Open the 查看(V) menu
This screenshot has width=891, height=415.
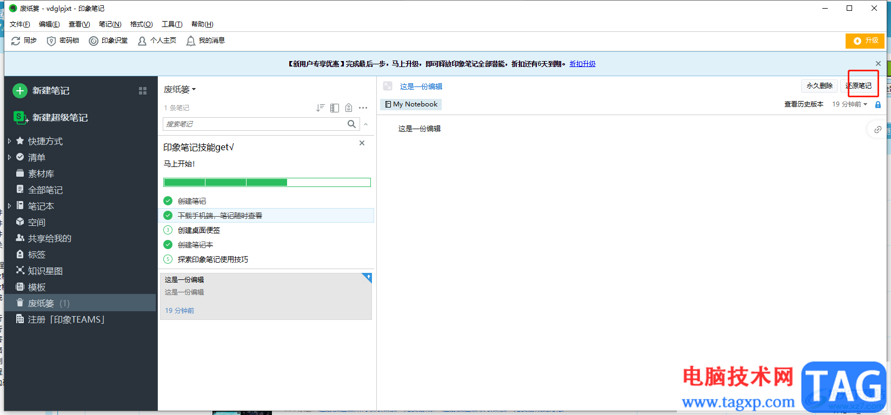(x=79, y=24)
